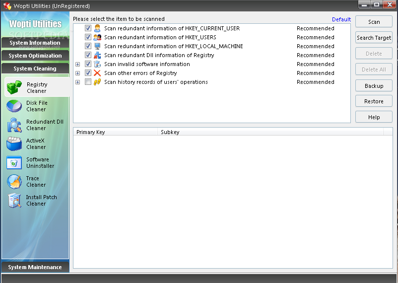Click the Wopti Utilities title bar icon
This screenshot has height=283, width=398.
(7, 5)
